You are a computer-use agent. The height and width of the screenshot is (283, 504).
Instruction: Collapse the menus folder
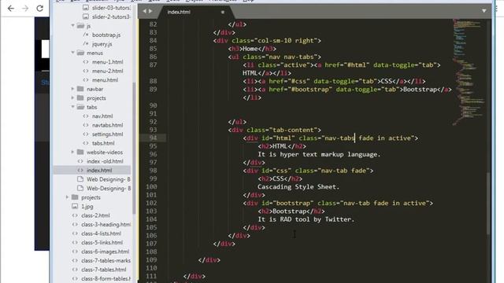point(72,53)
